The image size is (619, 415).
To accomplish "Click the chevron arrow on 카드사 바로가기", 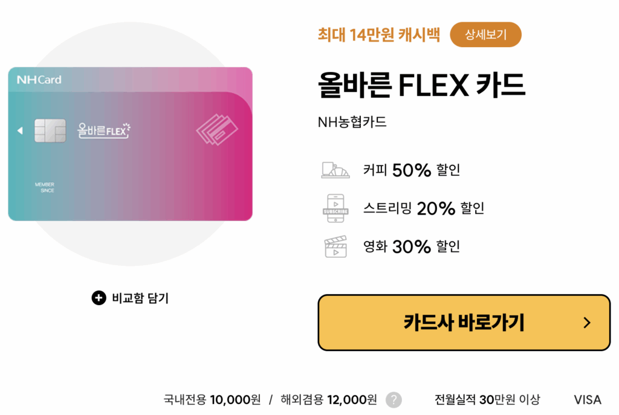I will point(587,323).
